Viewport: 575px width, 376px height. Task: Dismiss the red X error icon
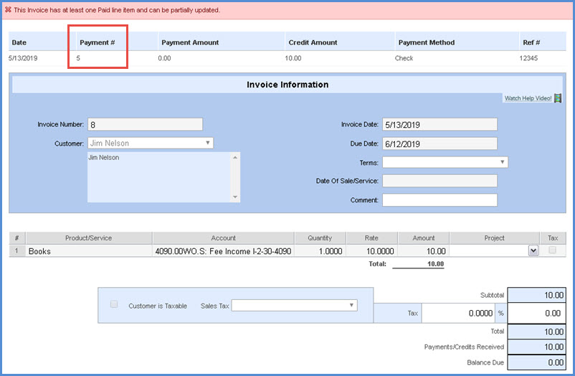(8, 10)
